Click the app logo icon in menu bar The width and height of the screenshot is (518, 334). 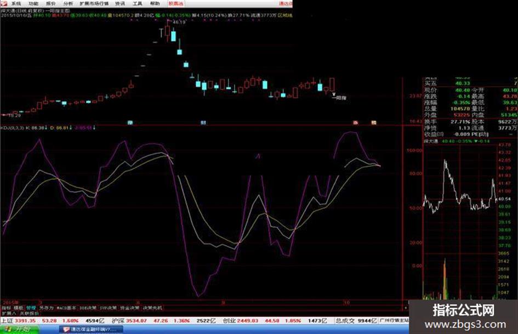pyautogui.click(x=3, y=3)
